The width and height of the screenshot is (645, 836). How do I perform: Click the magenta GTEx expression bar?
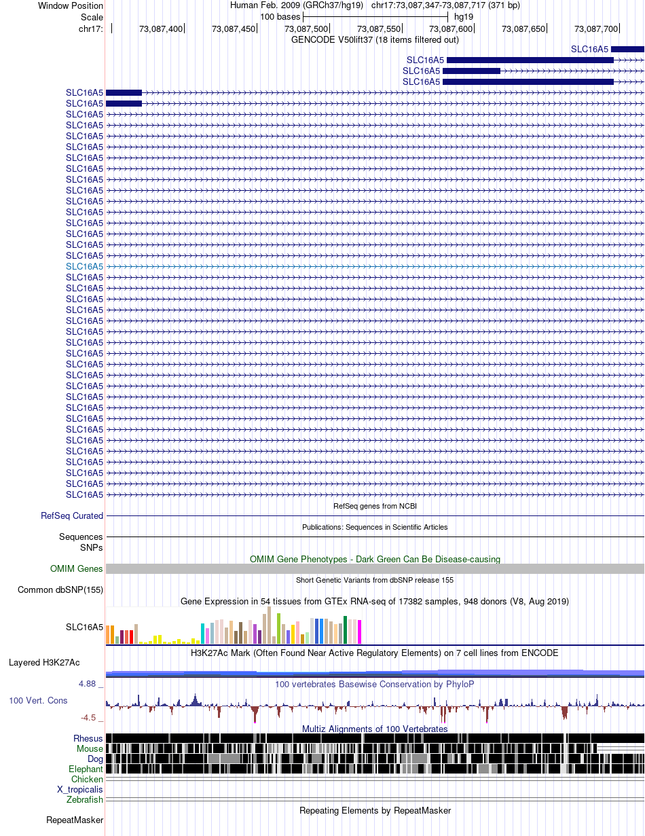click(x=359, y=632)
